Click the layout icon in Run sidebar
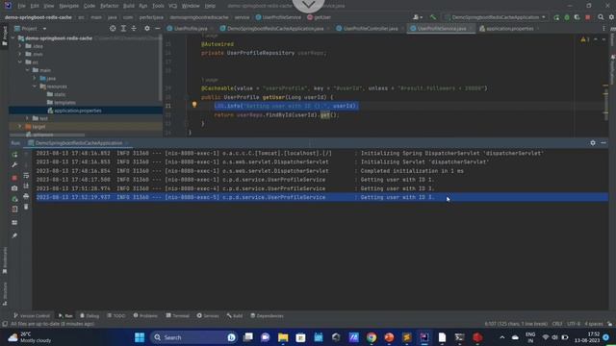Viewport: 616px width, 346px height. click(x=14, y=222)
